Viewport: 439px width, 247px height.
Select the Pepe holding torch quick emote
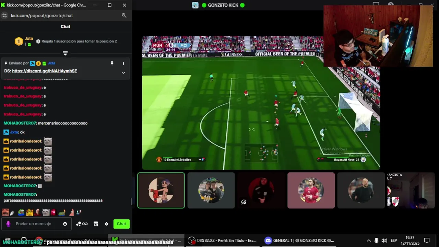click(62, 213)
